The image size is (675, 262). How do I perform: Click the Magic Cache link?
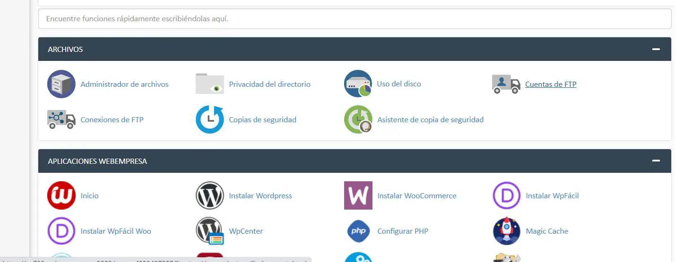tap(547, 231)
